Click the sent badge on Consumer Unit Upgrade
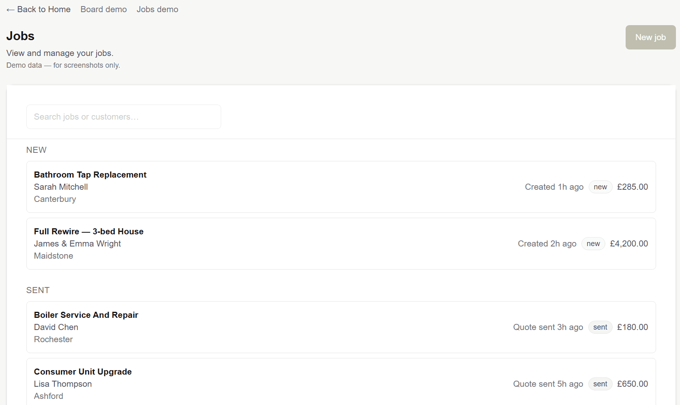680x405 pixels. pyautogui.click(x=600, y=384)
